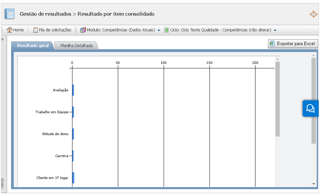Expand the Ciclo dropdown arrow

275,30
